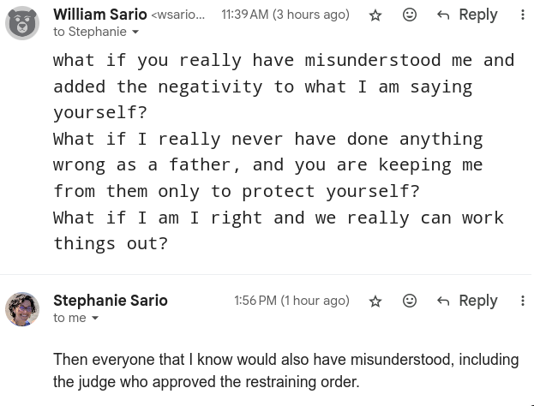Click Stephanie Sario's profile photo
The height and width of the screenshot is (406, 534).
coord(22,309)
